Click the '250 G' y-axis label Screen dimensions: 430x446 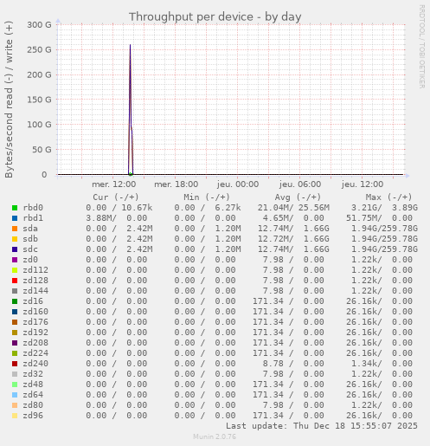click(x=39, y=49)
